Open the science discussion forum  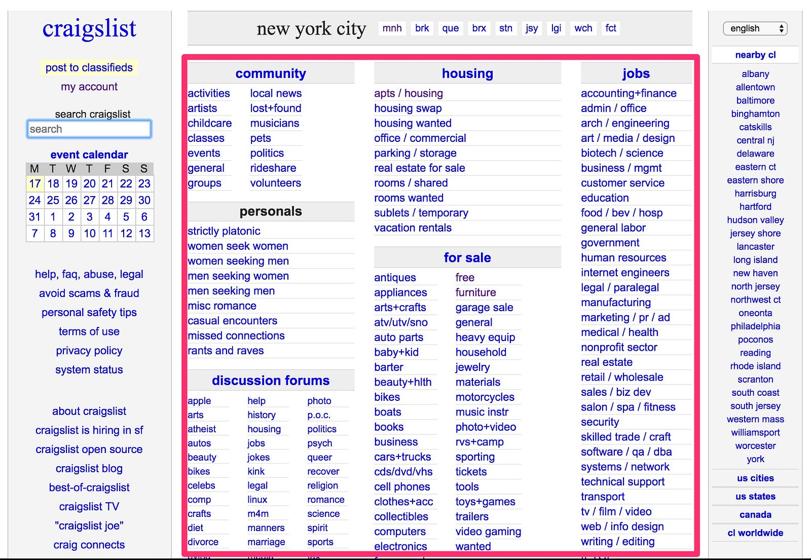coord(323,514)
